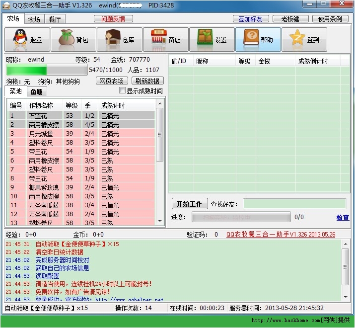Click the log panel scroll-up arrow

pos(346,244)
